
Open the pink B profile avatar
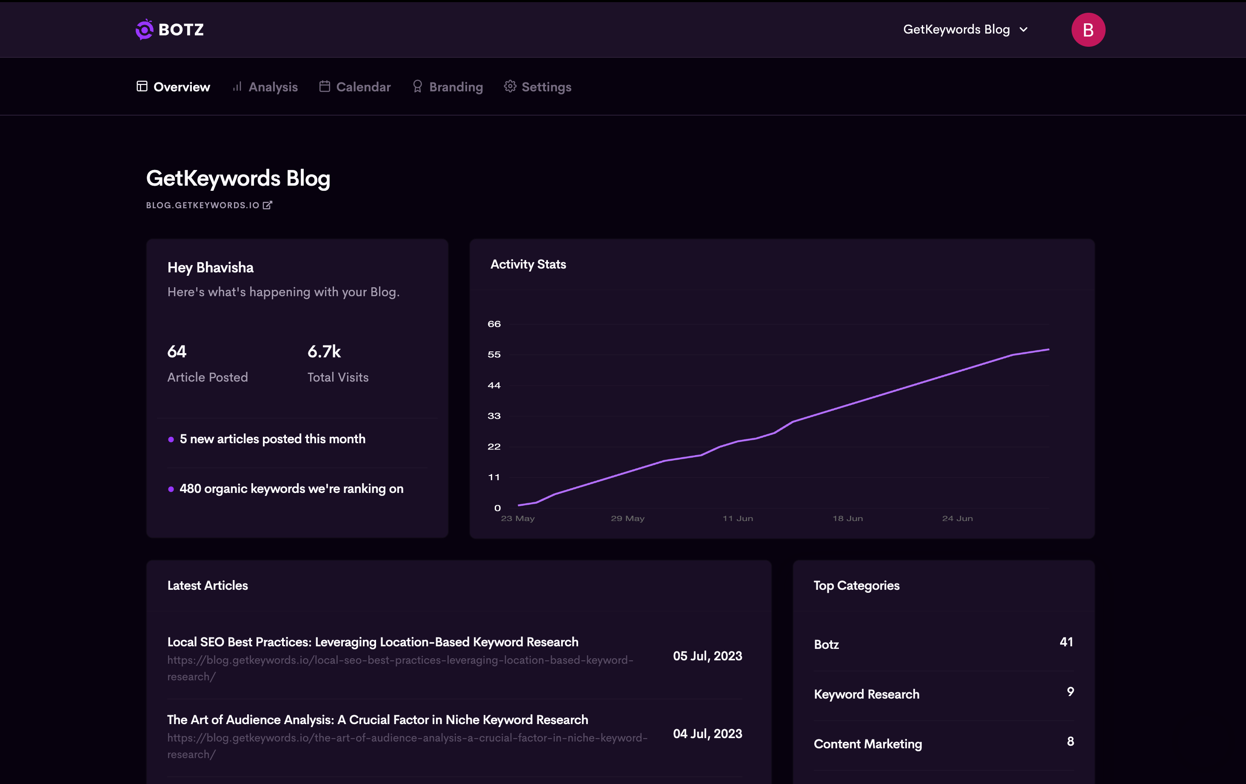click(1088, 30)
